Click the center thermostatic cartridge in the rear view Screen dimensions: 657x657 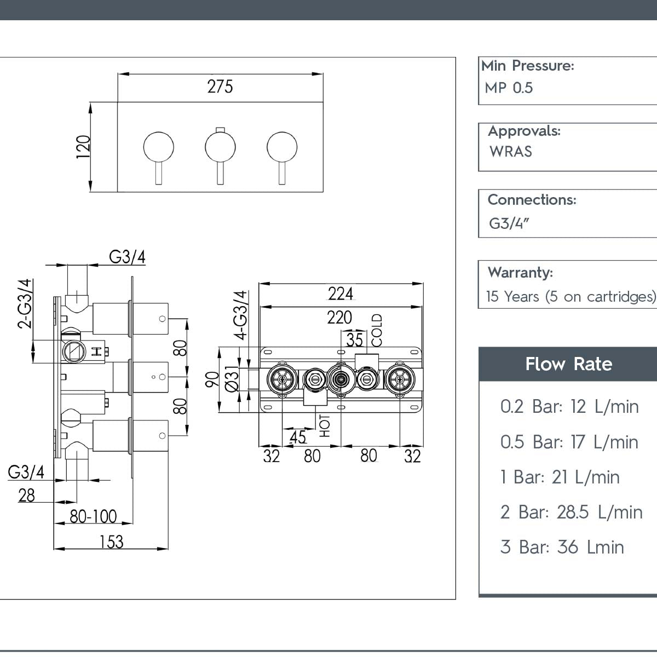tap(341, 378)
